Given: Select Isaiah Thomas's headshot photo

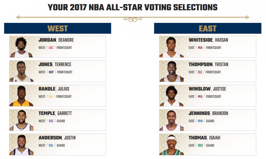Looking at the screenshot, I should (171, 145).
